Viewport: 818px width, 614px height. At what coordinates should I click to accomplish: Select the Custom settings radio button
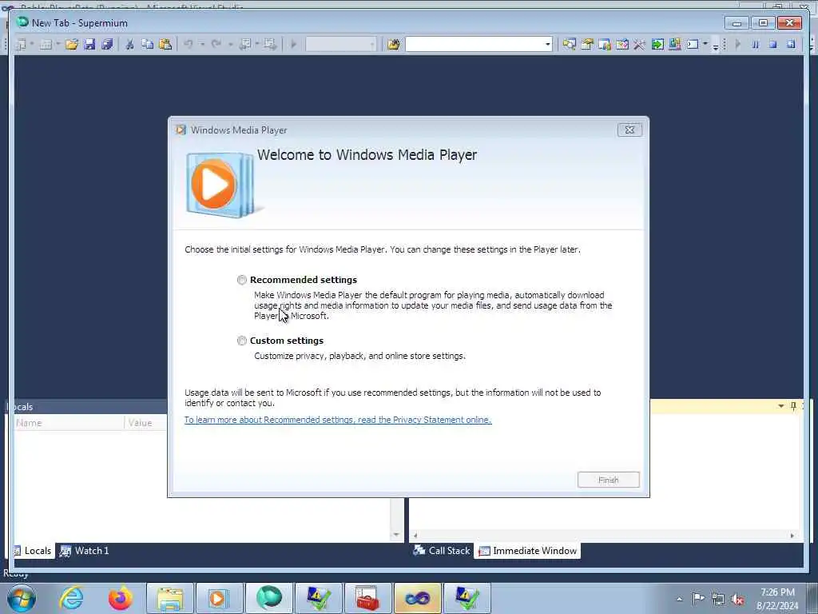click(x=241, y=341)
